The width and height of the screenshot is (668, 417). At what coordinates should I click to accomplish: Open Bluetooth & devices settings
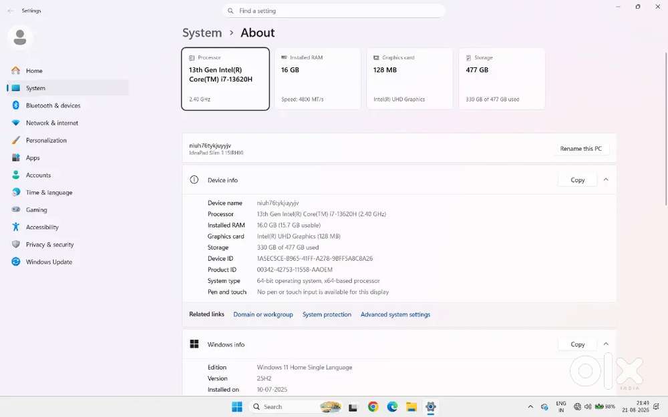[67, 105]
